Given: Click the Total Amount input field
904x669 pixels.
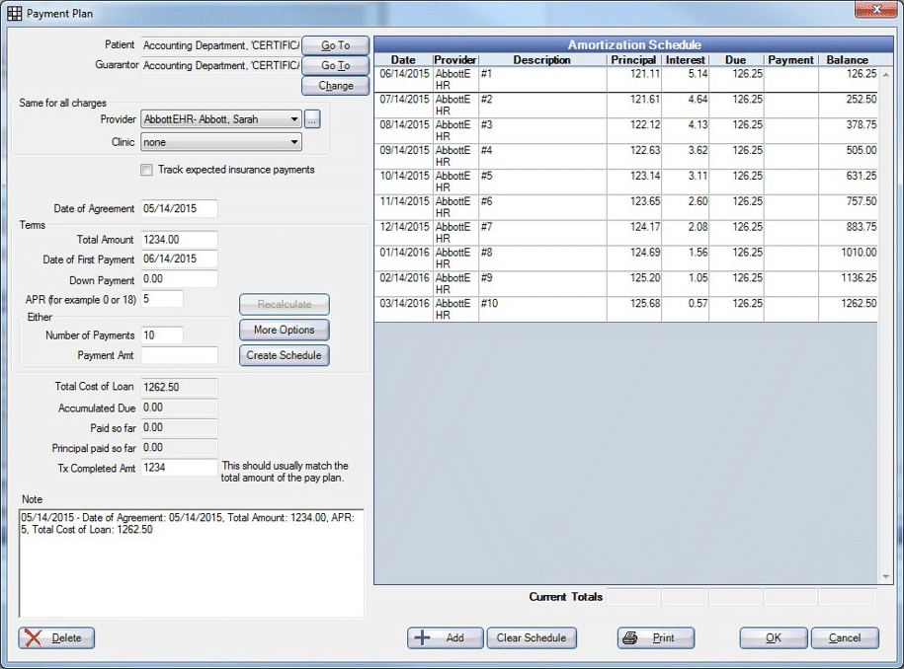Looking at the screenshot, I should (179, 240).
